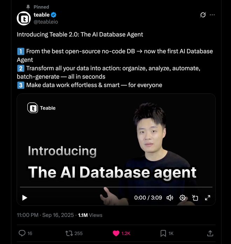This screenshot has height=244, width=231.
Task: Open video settings gear
Action: coord(182,198)
